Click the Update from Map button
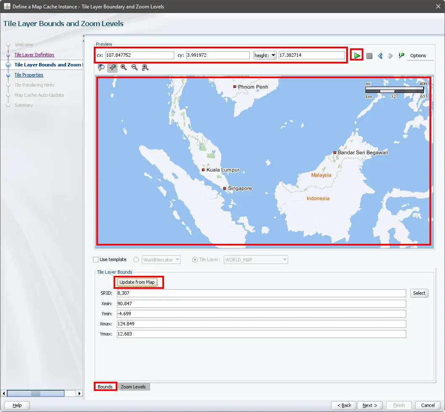 (x=137, y=282)
